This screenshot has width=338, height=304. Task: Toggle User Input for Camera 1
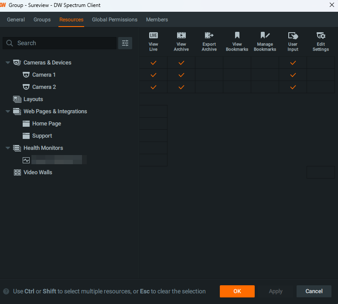(x=293, y=75)
